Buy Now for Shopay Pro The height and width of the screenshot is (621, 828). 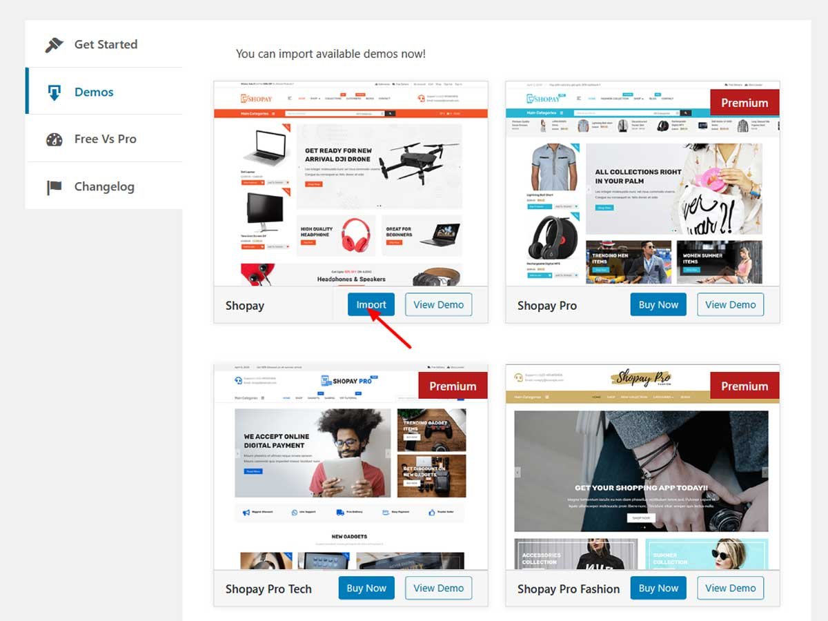[658, 305]
